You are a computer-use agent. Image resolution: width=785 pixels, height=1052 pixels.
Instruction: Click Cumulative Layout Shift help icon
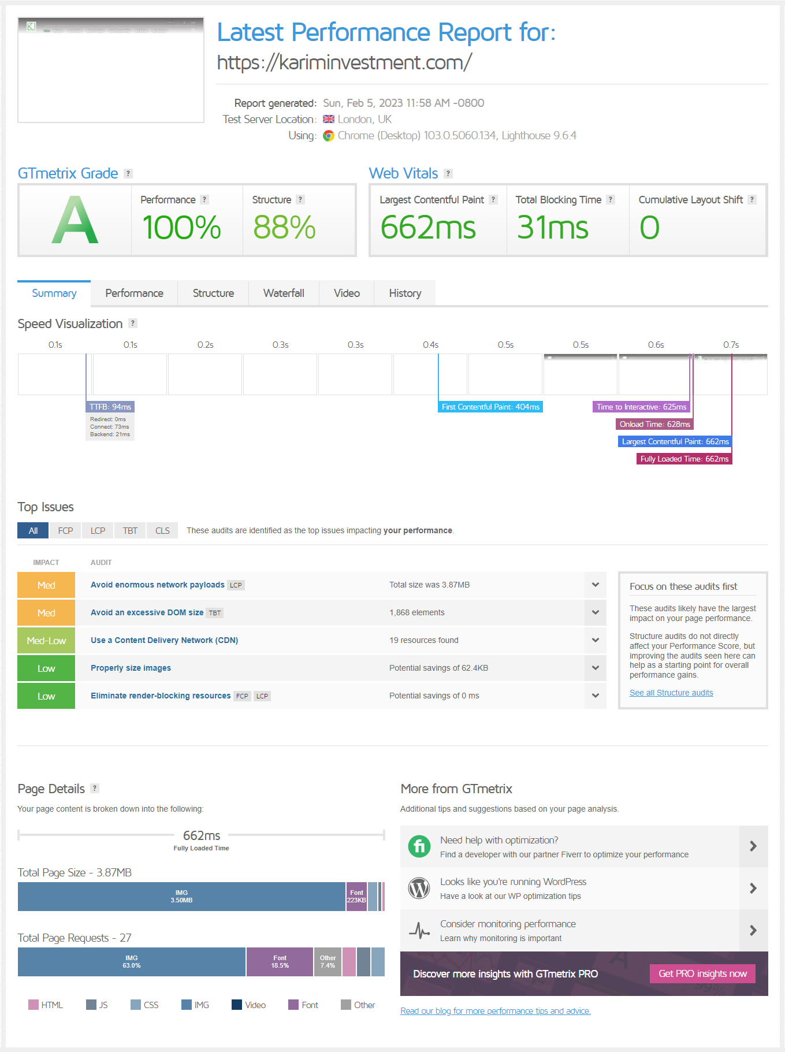point(752,199)
